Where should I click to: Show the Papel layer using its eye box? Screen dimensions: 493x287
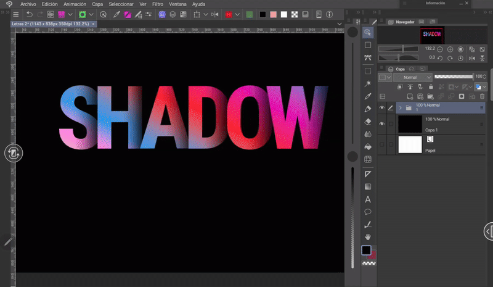382,144
